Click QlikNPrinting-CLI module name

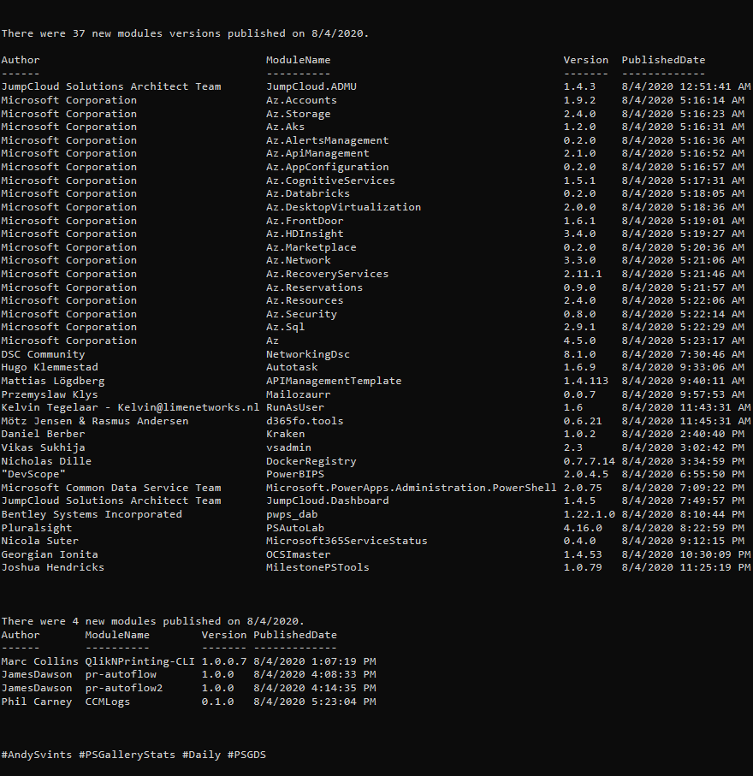(139, 661)
